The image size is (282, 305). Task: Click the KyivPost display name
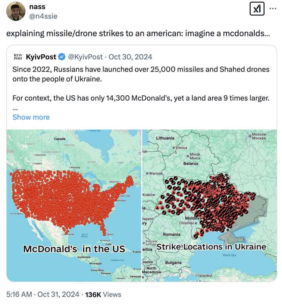(x=41, y=57)
